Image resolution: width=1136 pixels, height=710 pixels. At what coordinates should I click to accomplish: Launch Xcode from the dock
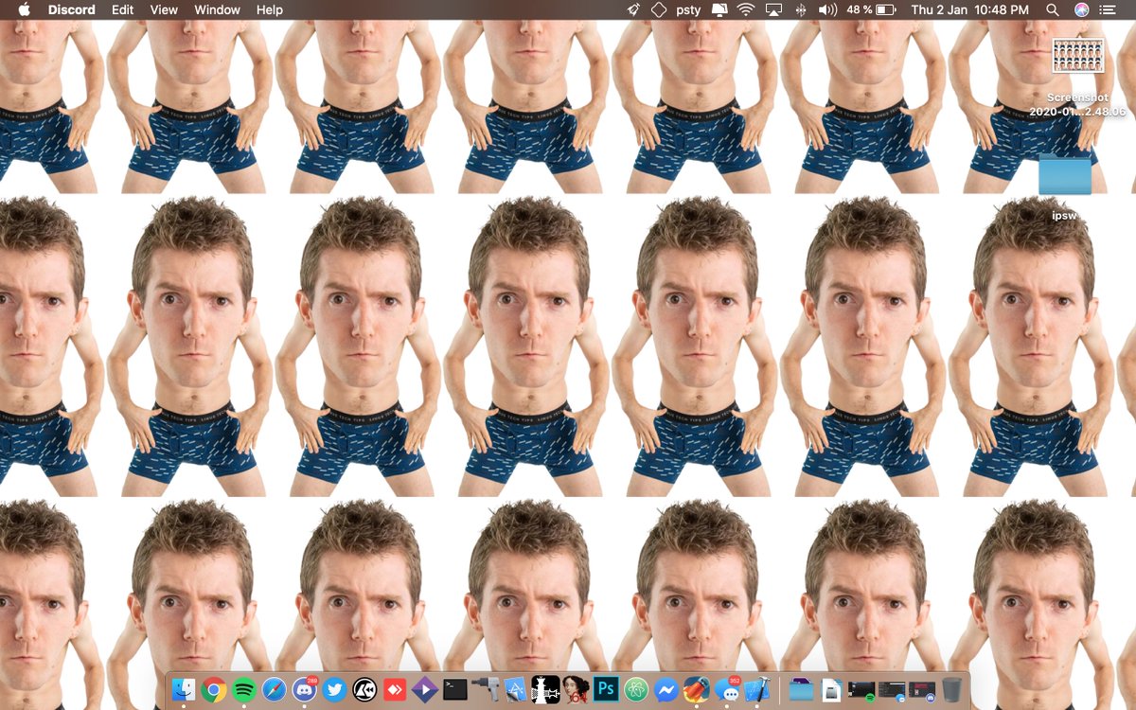pos(757,689)
